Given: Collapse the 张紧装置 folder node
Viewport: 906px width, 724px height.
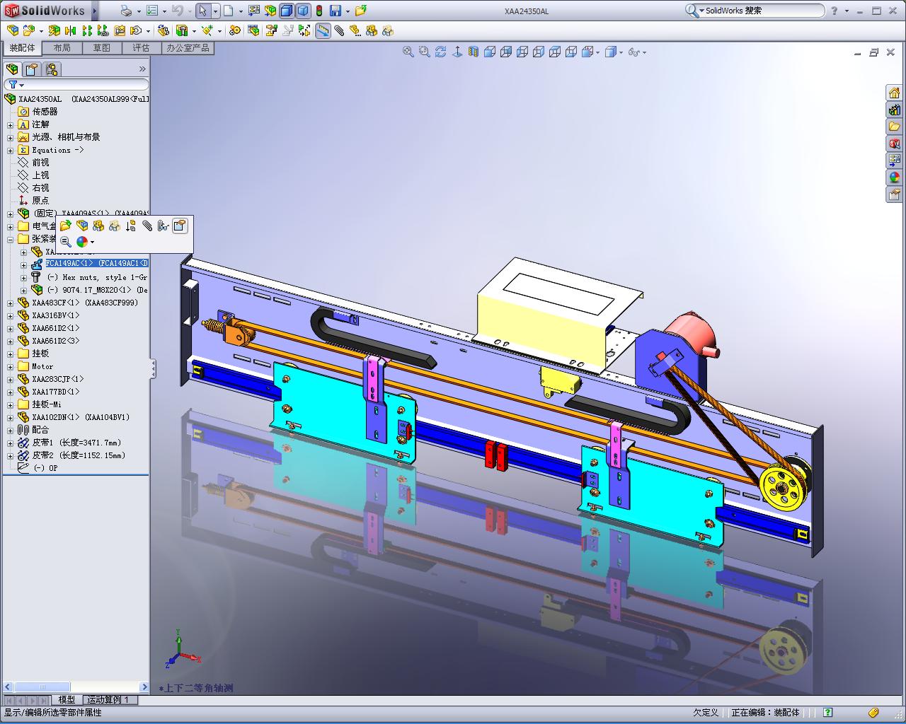Looking at the screenshot, I should (11, 239).
